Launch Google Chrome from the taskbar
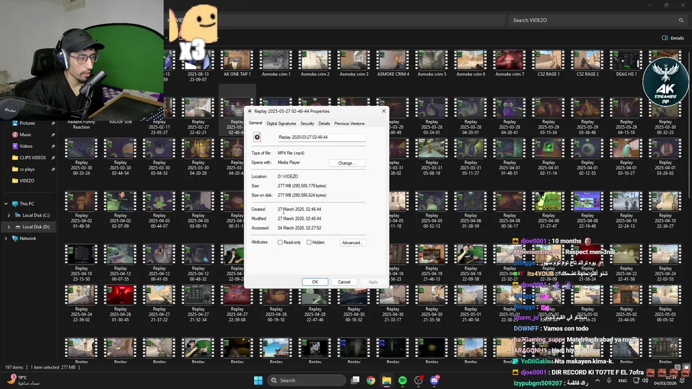692x389 pixels. [371, 380]
